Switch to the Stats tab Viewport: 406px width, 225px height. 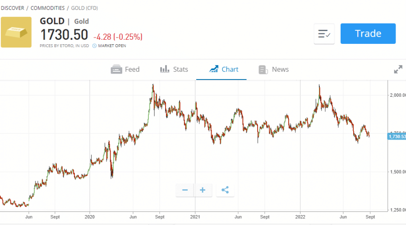[174, 70]
